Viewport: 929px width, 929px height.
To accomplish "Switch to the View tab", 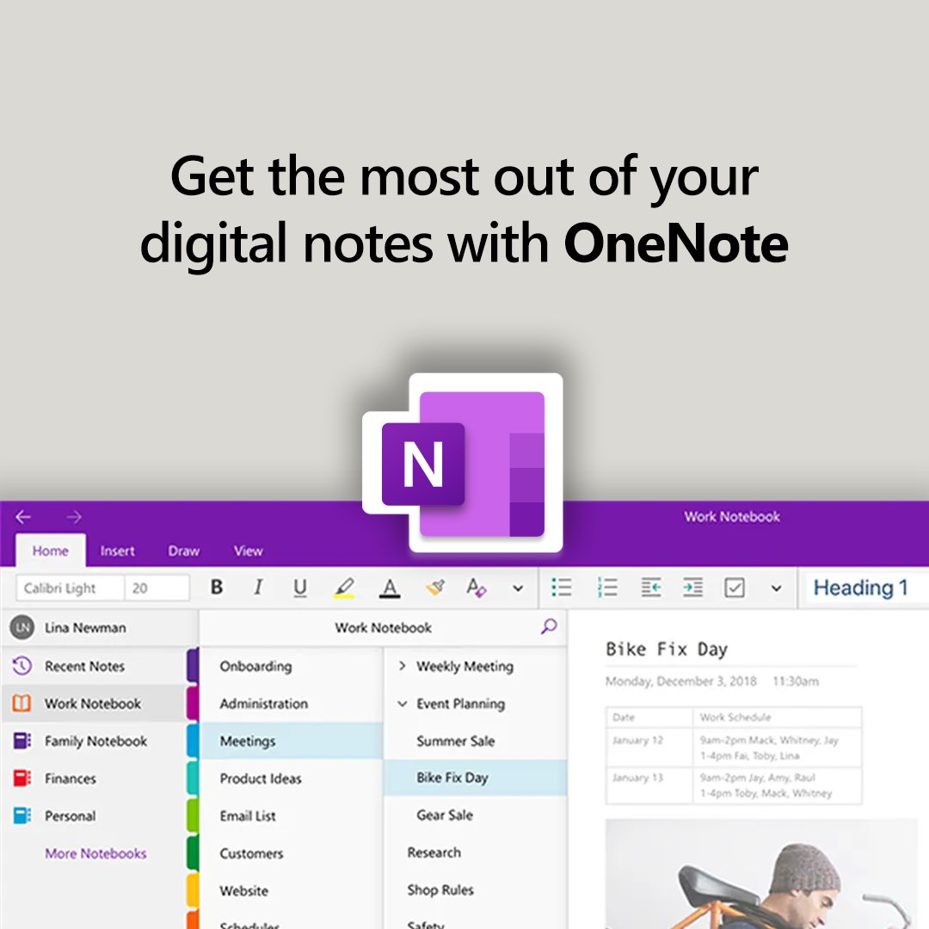I will click(249, 551).
